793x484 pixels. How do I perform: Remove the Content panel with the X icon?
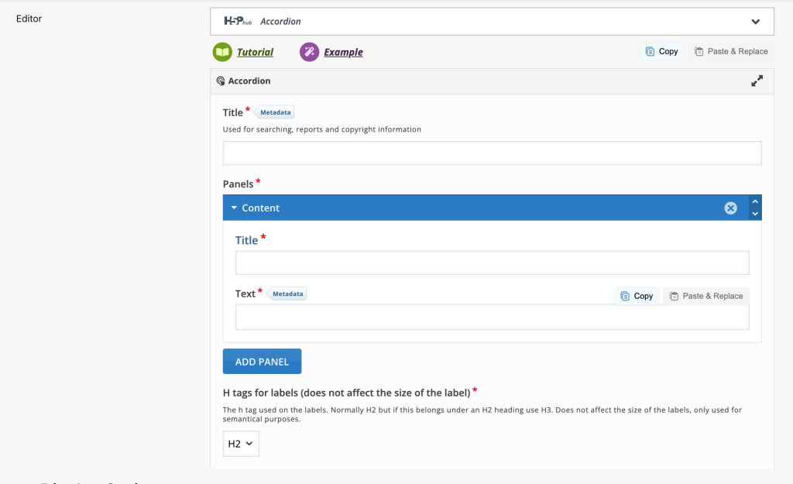point(730,208)
